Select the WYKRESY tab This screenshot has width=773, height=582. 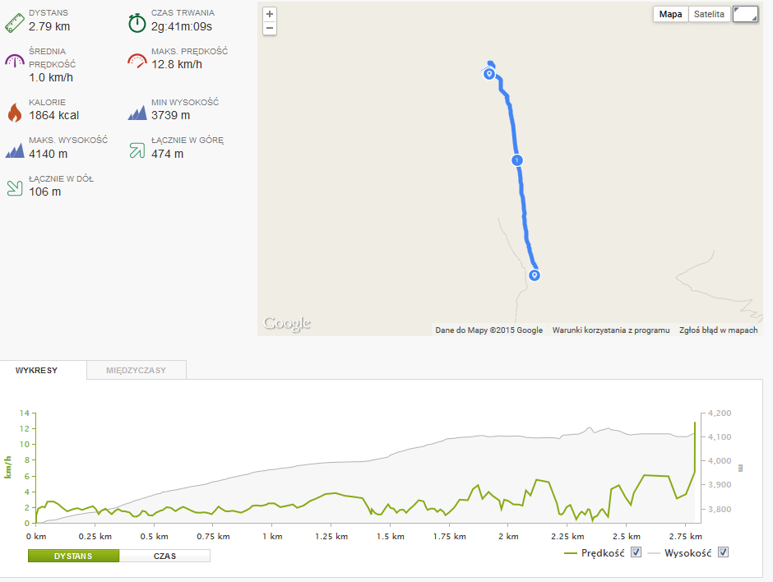pos(36,370)
